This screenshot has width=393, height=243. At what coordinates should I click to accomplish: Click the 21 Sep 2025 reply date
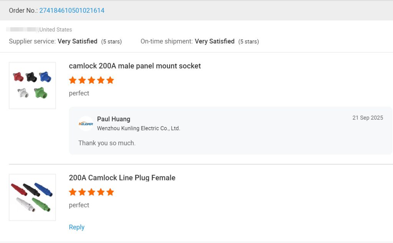click(367, 118)
